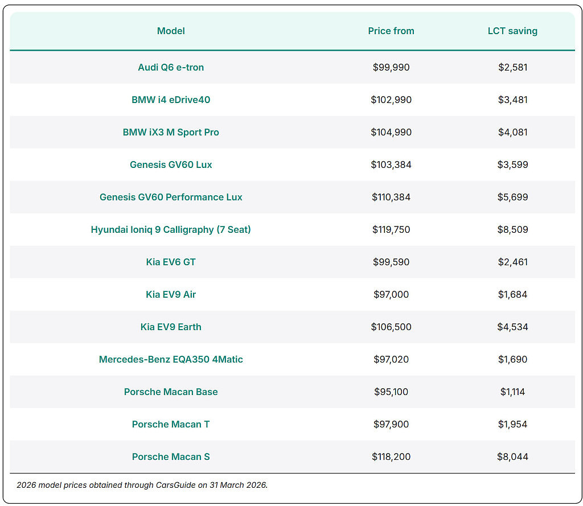
Task: Select the $119,750 price cell
Action: (391, 229)
